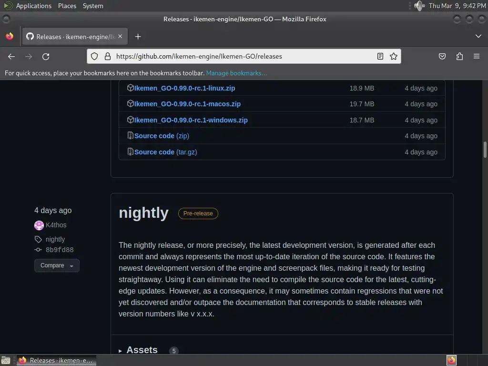Open the Applications menu
The width and height of the screenshot is (488, 366).
34,6
